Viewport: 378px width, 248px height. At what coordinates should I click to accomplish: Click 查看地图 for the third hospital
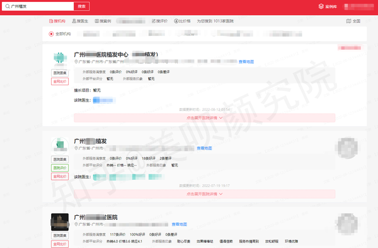(179, 224)
